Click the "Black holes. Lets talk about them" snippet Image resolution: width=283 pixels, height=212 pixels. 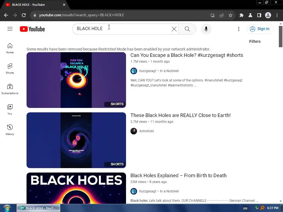(x=194, y=201)
